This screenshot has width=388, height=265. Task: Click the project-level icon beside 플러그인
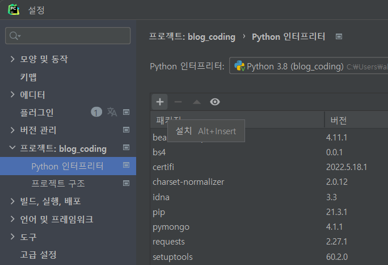(x=126, y=112)
